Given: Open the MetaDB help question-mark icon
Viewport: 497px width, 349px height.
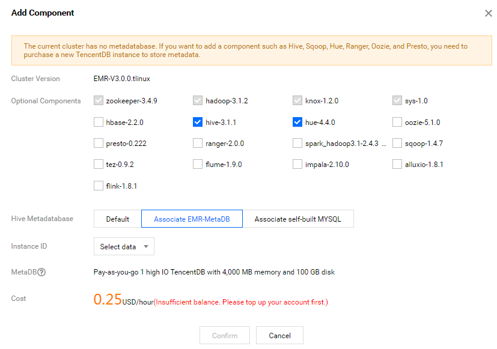Looking at the screenshot, I should (x=41, y=272).
